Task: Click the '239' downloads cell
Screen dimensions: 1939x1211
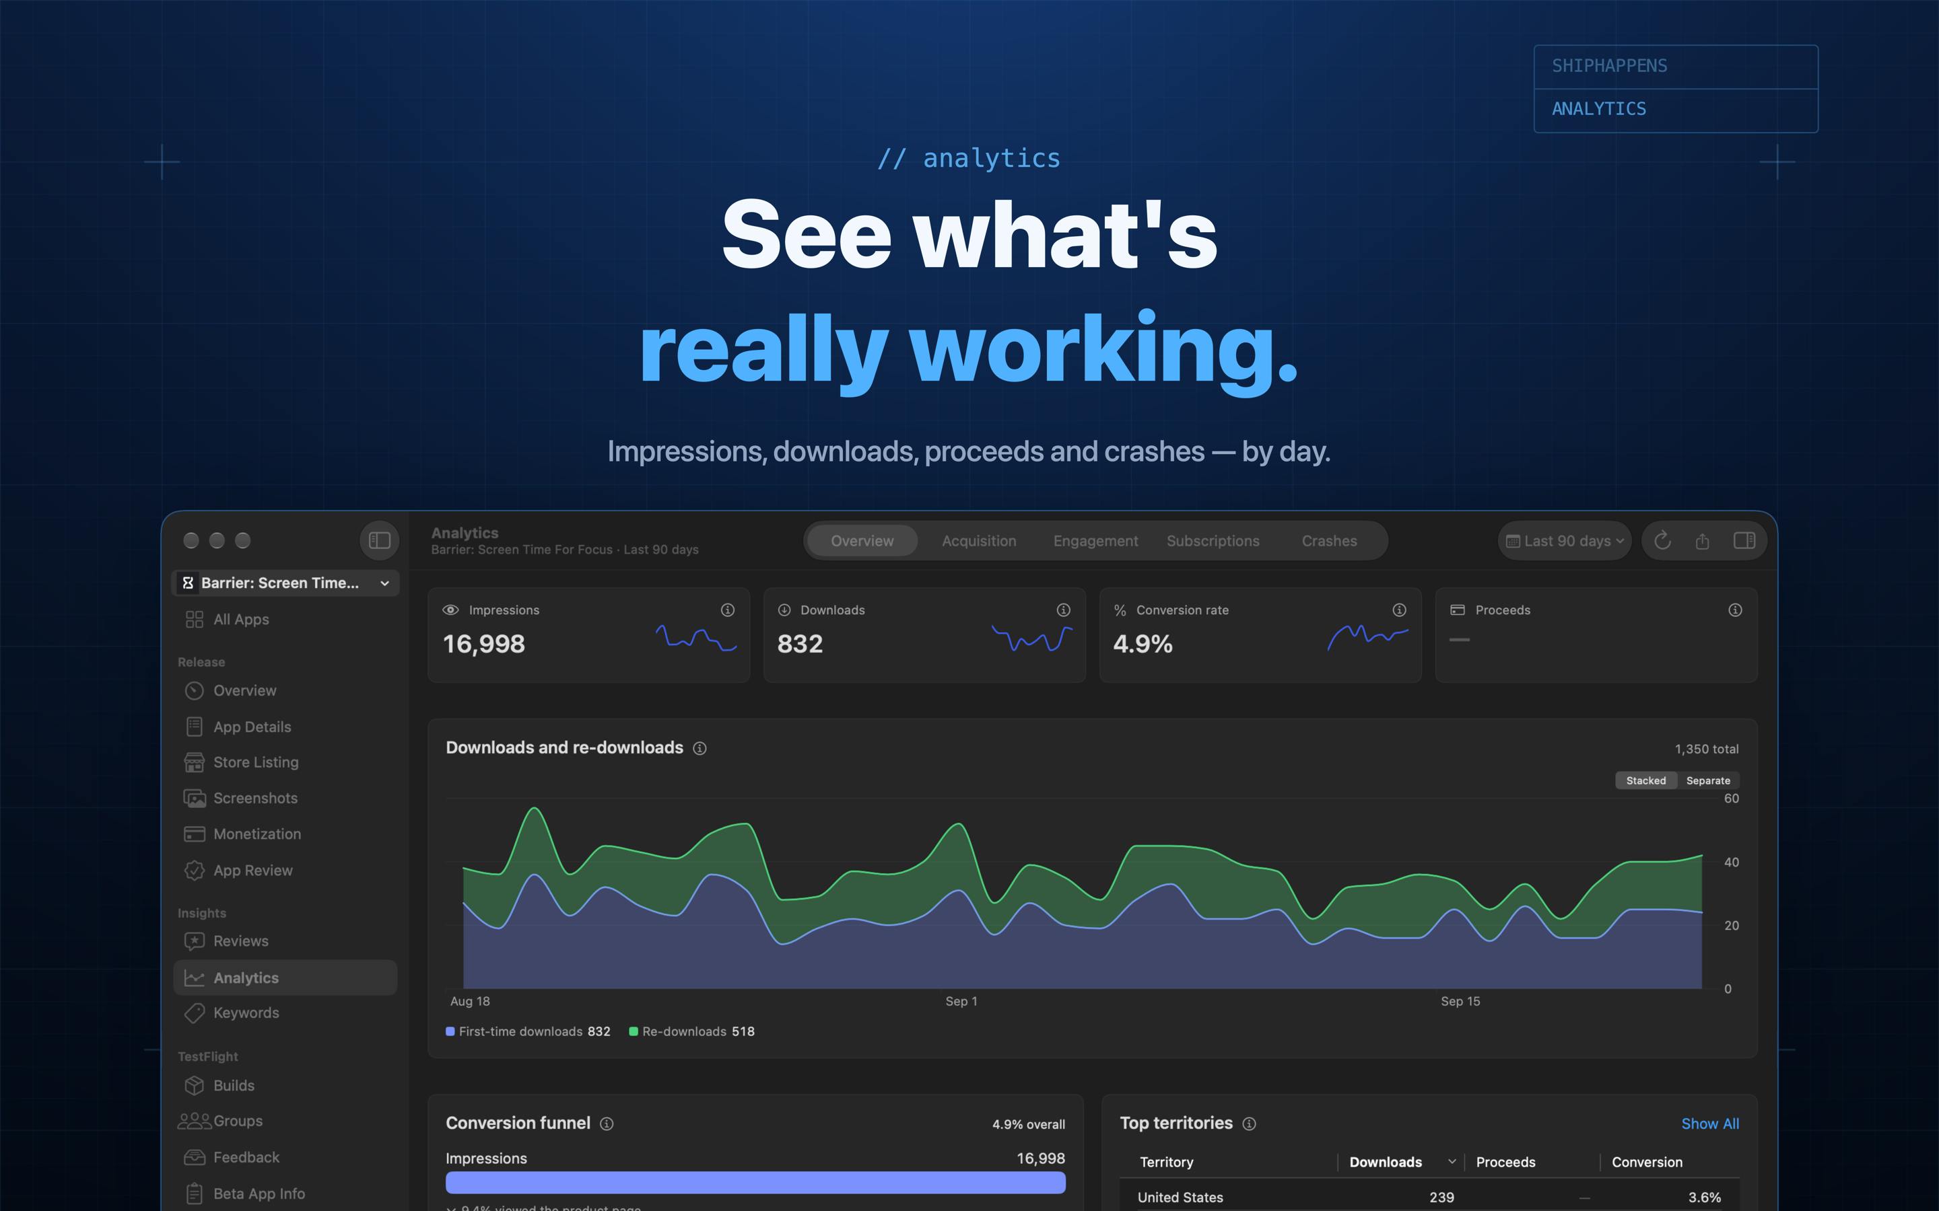Action: point(1441,1198)
